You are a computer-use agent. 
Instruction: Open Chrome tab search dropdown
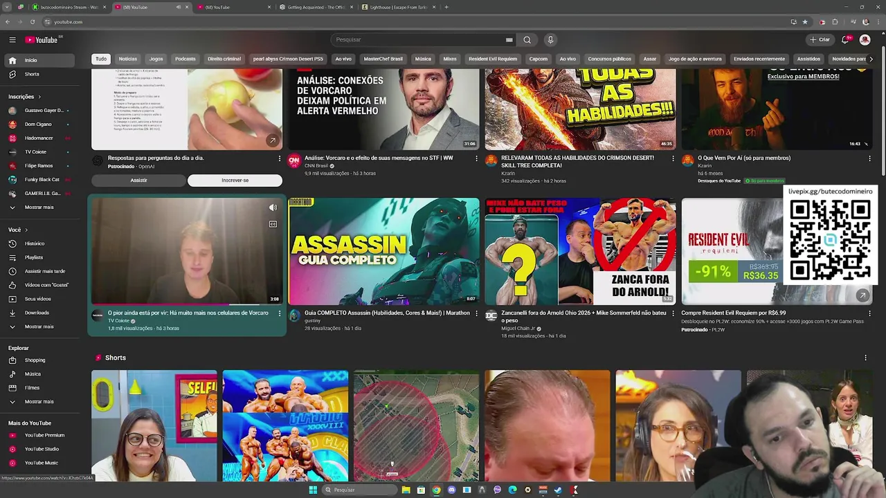click(7, 7)
